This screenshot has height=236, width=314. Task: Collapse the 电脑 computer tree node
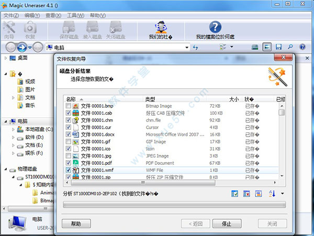[x=6, y=121]
